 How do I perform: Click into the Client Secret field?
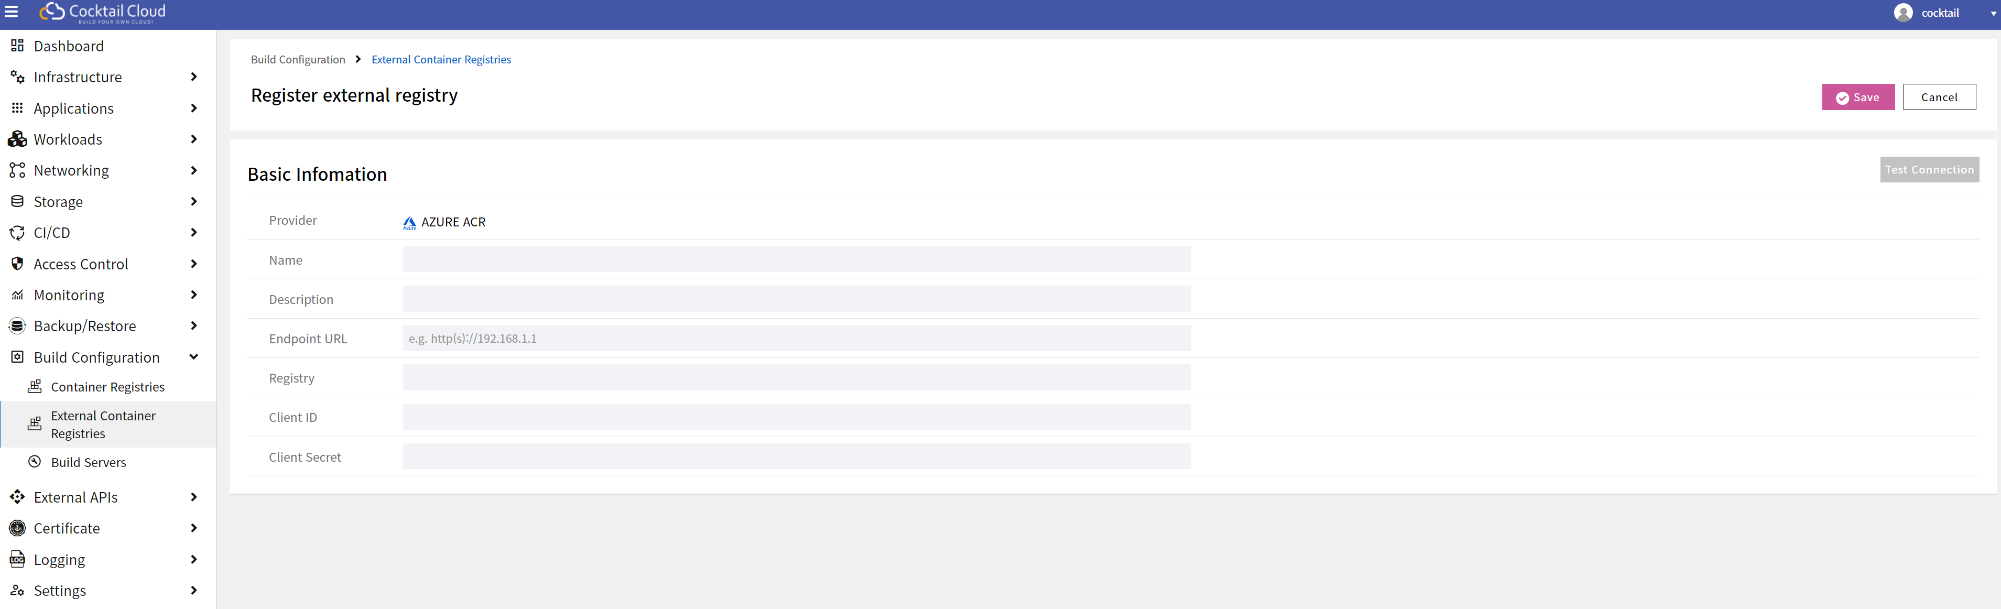(796, 457)
